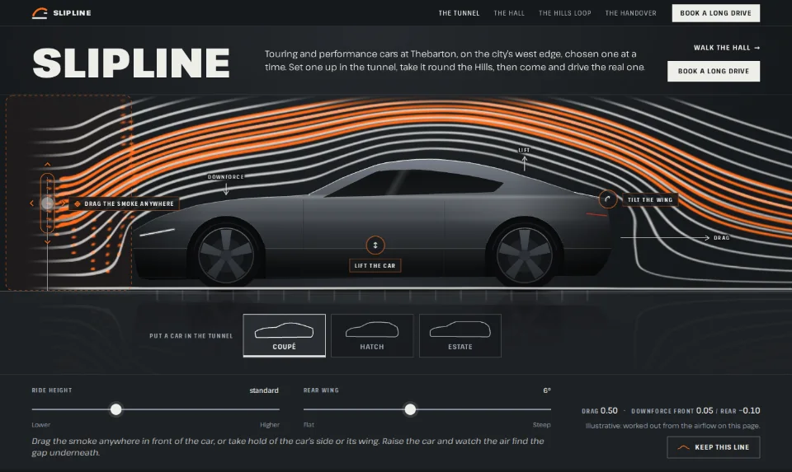The width and height of the screenshot is (792, 472).
Task: Select the Coupé car option
Action: pyautogui.click(x=285, y=335)
